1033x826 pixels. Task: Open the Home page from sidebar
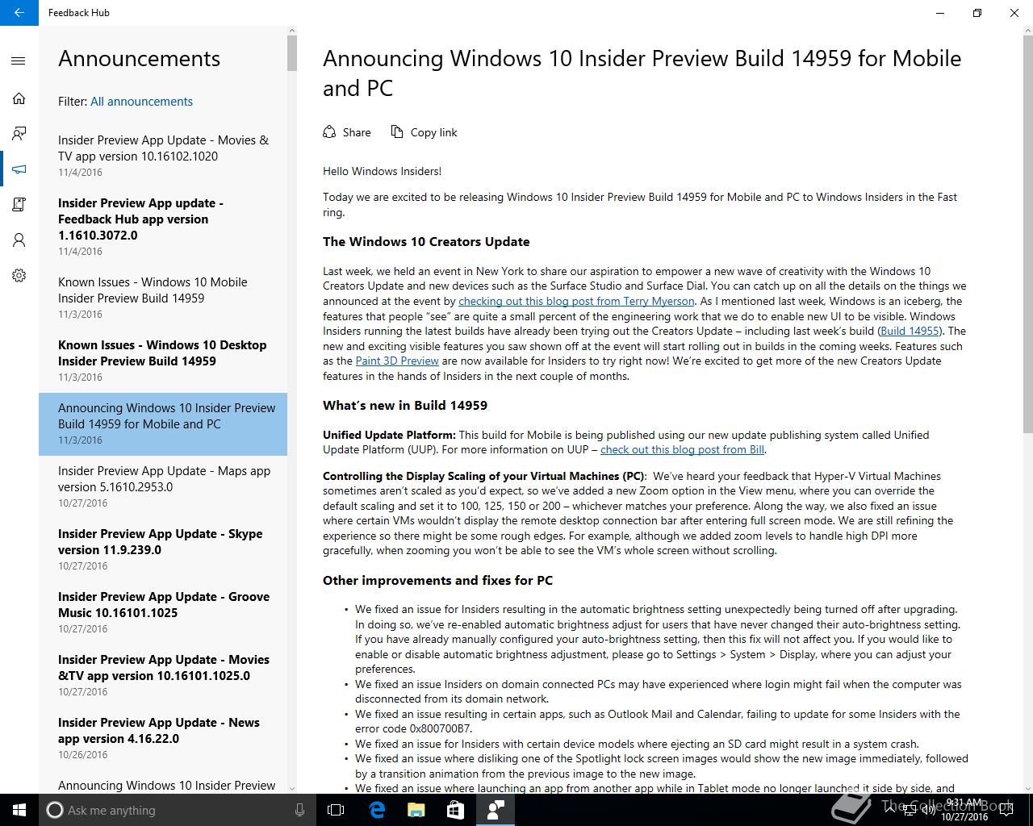pyautogui.click(x=19, y=98)
